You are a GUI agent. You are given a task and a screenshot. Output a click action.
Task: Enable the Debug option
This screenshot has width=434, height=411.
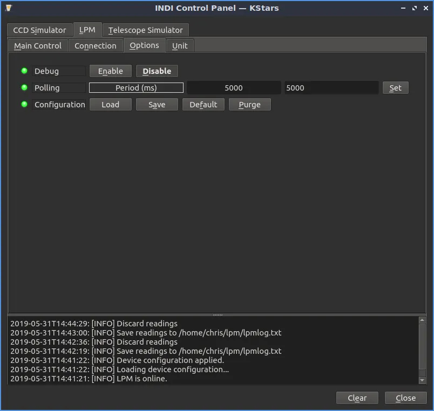[111, 71]
